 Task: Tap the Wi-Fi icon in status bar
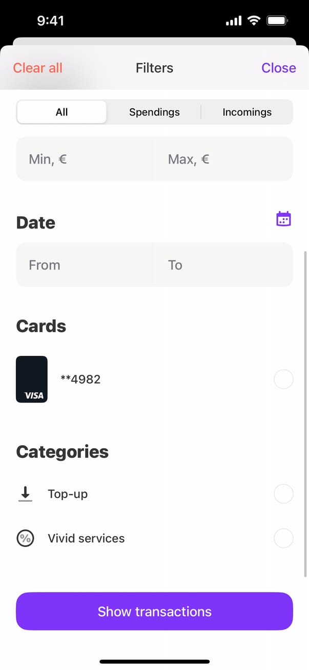point(253,21)
